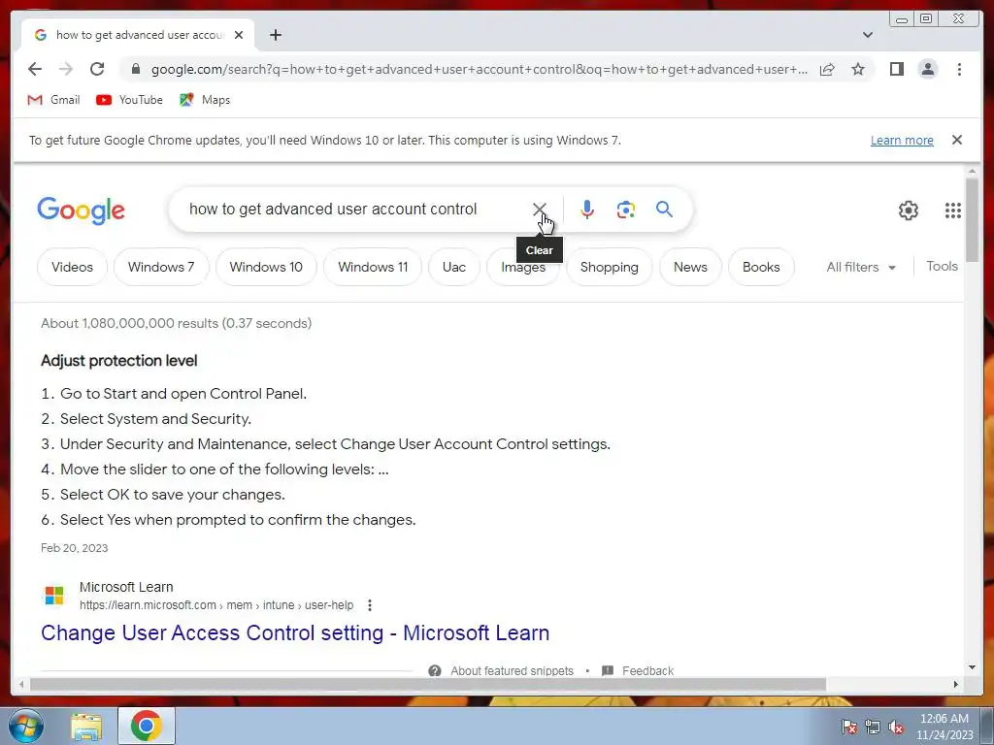Search by image with Lens icon

[626, 210]
